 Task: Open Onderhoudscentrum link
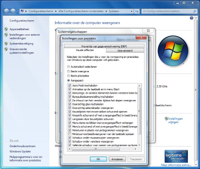23,146
